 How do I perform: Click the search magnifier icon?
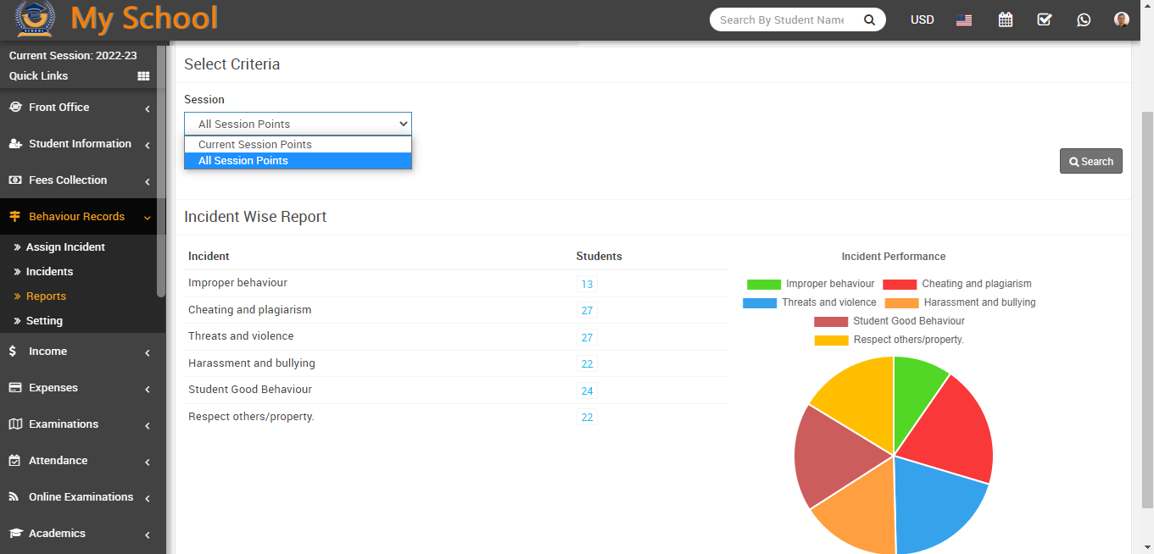[869, 19]
